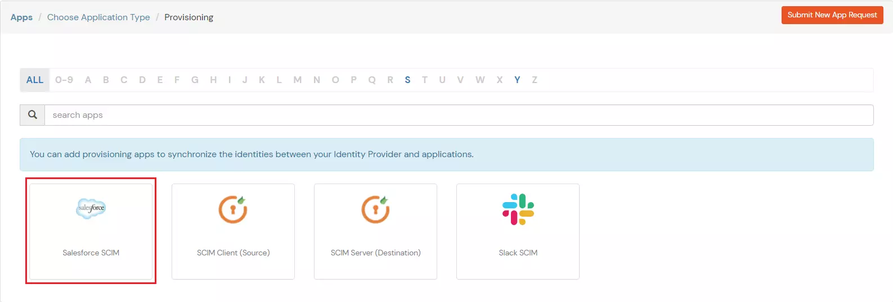The height and width of the screenshot is (302, 893).
Task: Click the magnifying glass search icon
Action: pyautogui.click(x=33, y=115)
